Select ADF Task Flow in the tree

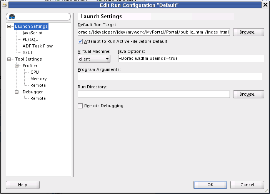[x=38, y=46]
